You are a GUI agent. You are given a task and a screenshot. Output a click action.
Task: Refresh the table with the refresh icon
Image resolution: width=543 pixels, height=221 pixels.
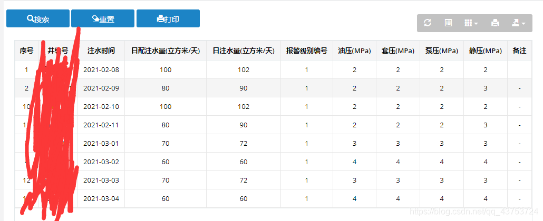click(428, 23)
